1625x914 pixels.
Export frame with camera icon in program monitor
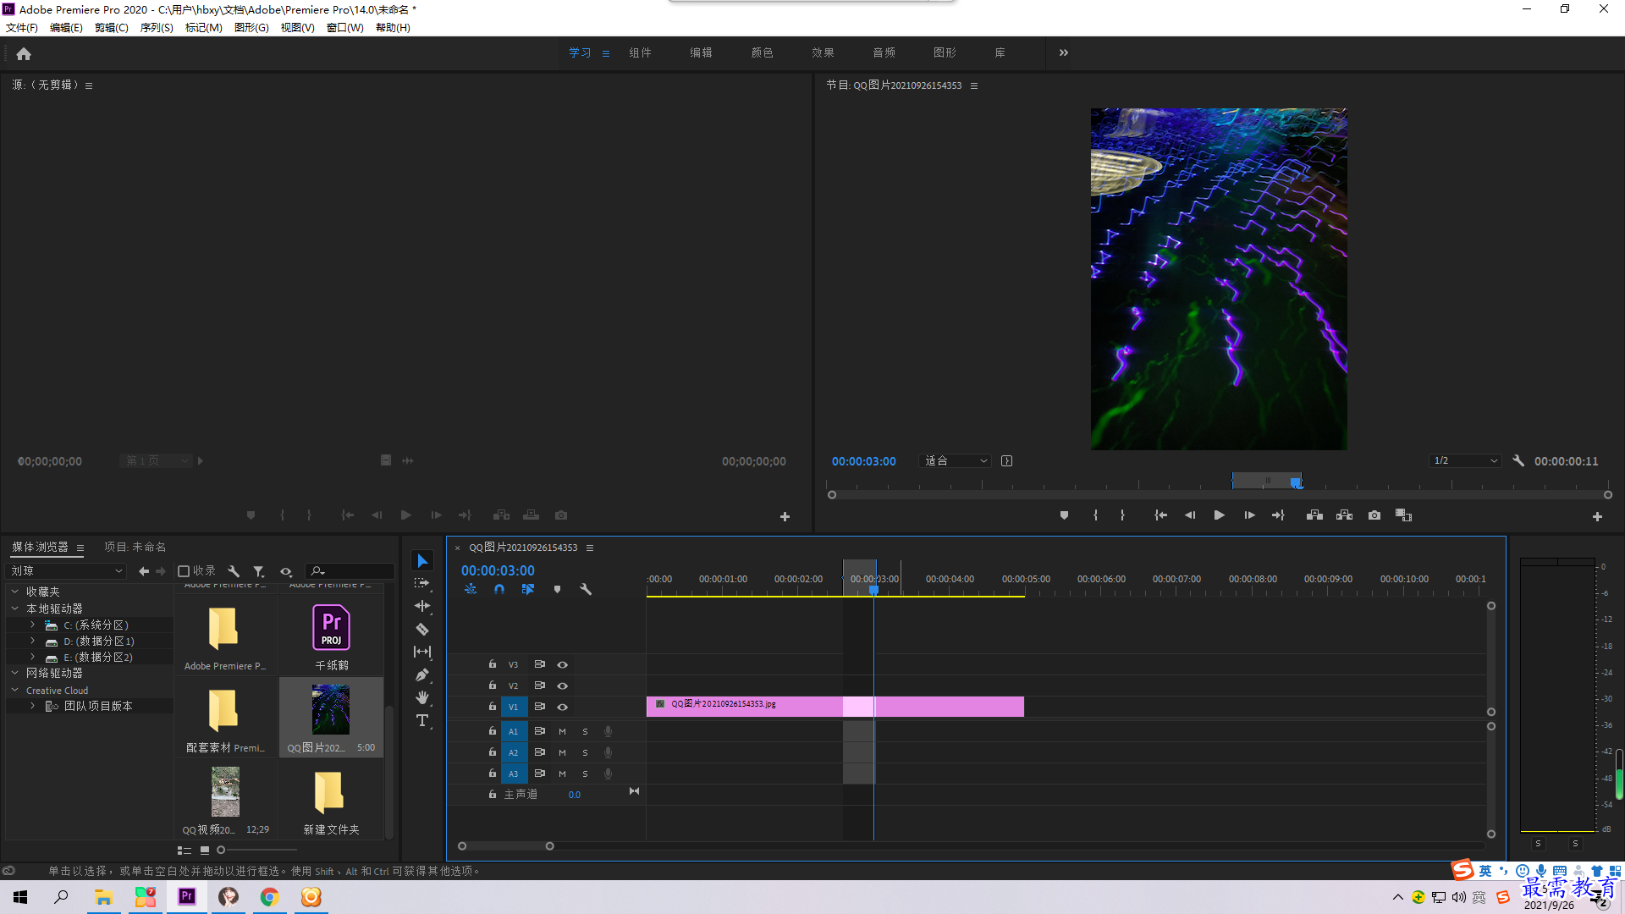tap(1374, 515)
